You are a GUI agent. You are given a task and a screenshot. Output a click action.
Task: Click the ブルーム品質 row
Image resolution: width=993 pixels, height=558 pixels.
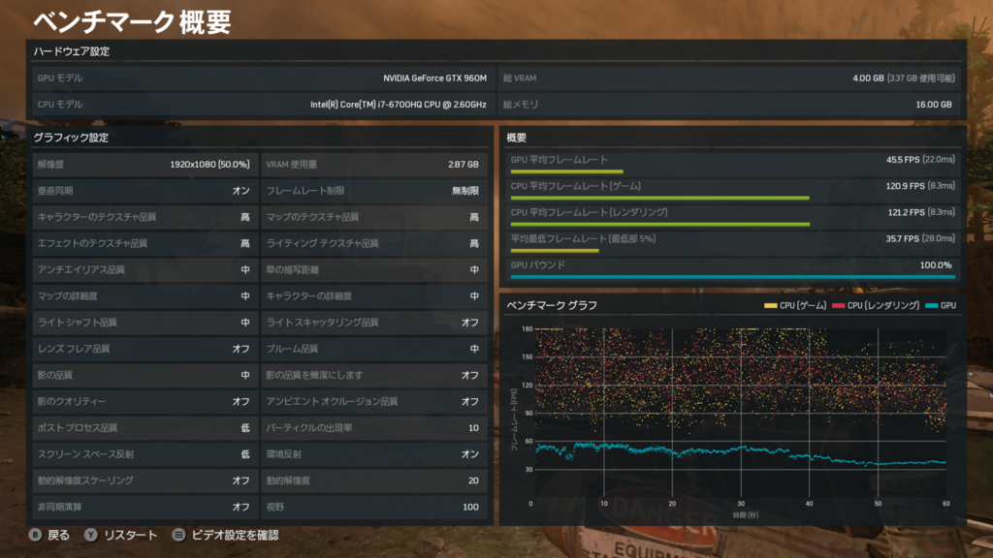coord(373,349)
